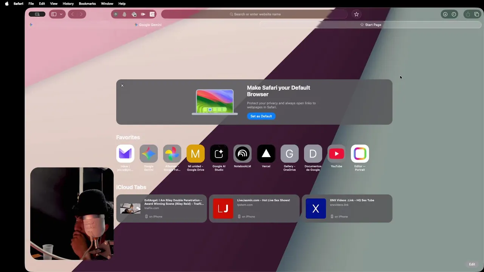
Task: Select the Start Page tab
Action: point(371,25)
